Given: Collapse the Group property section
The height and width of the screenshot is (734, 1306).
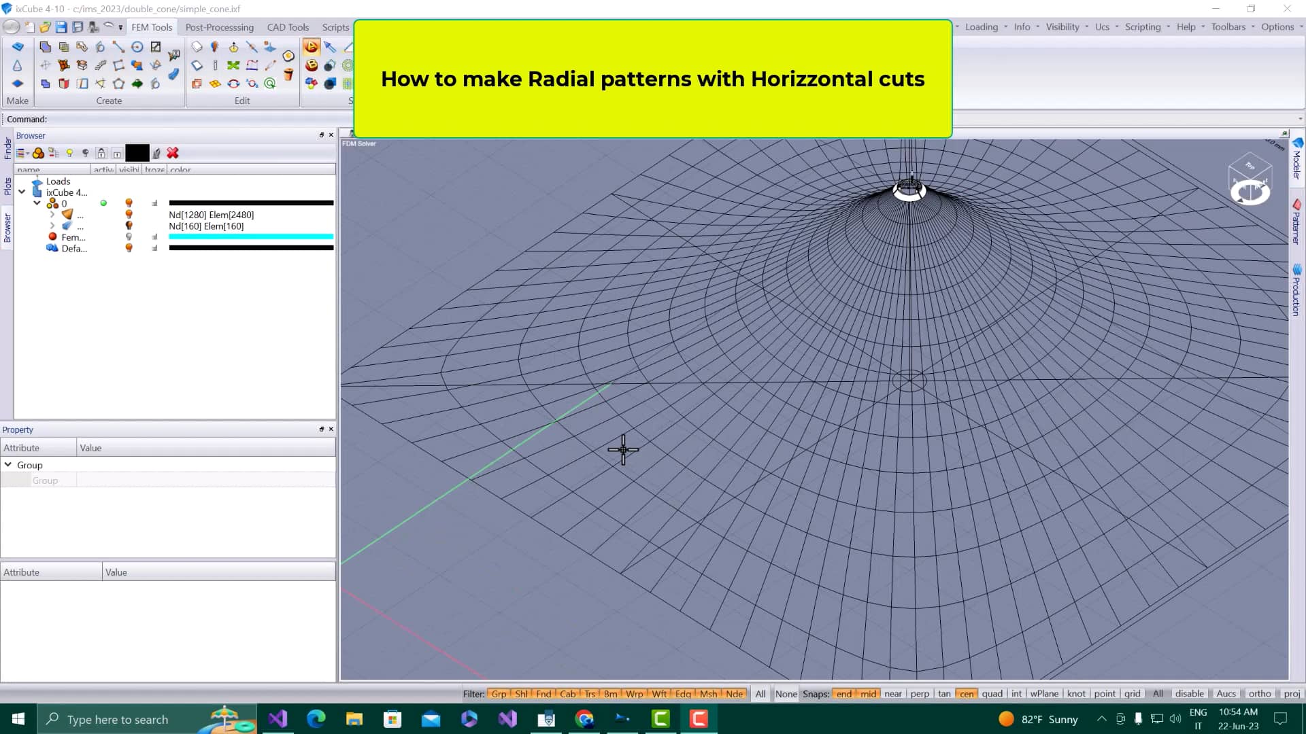Looking at the screenshot, I should pos(8,465).
